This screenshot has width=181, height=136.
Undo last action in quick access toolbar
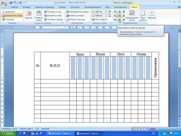tap(14, 3)
